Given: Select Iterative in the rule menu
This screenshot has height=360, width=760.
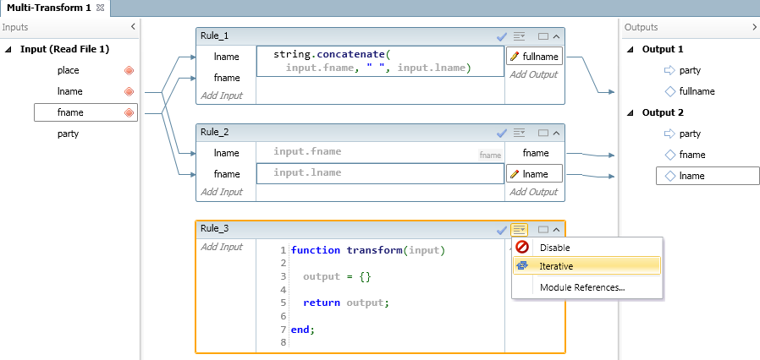Looking at the screenshot, I should point(556,265).
